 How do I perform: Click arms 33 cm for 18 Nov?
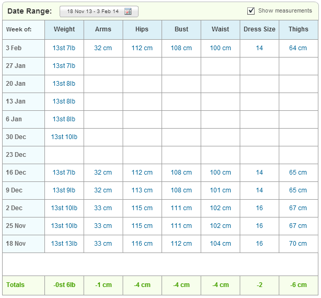(x=103, y=244)
